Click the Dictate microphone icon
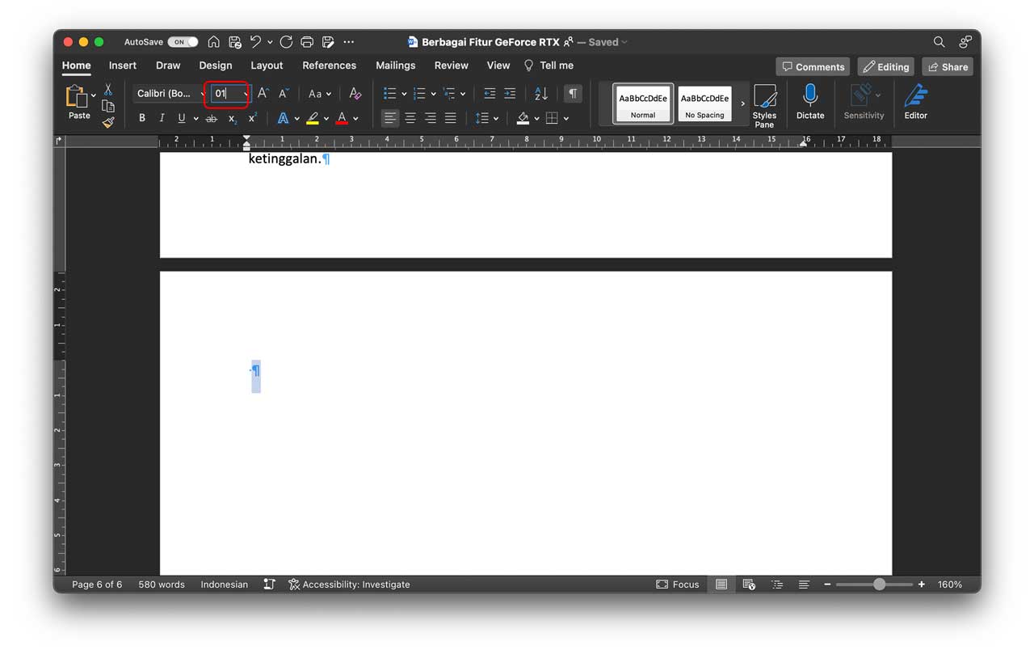1034x650 pixels. tap(809, 96)
